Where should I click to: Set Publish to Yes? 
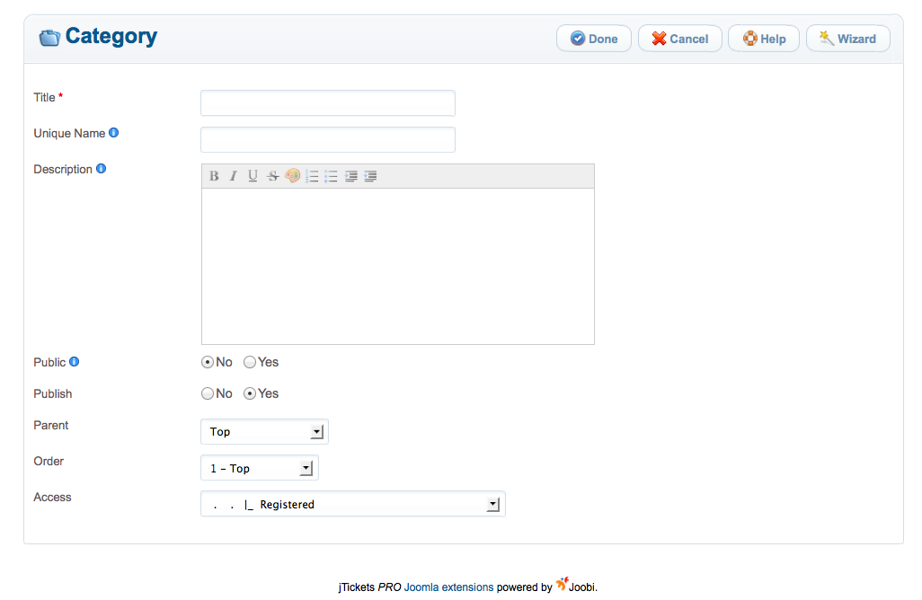(250, 393)
